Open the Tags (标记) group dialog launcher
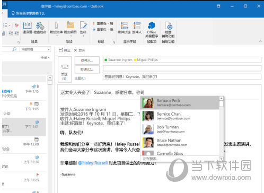 [114, 42]
